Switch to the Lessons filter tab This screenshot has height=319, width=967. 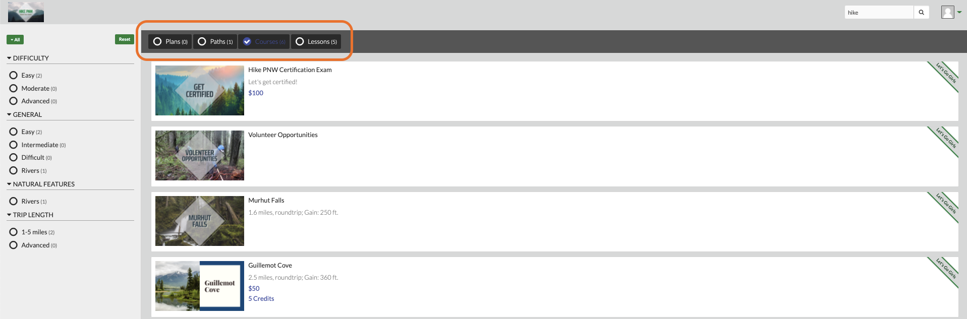[x=316, y=41]
